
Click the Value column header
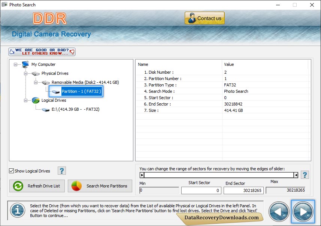(265, 64)
